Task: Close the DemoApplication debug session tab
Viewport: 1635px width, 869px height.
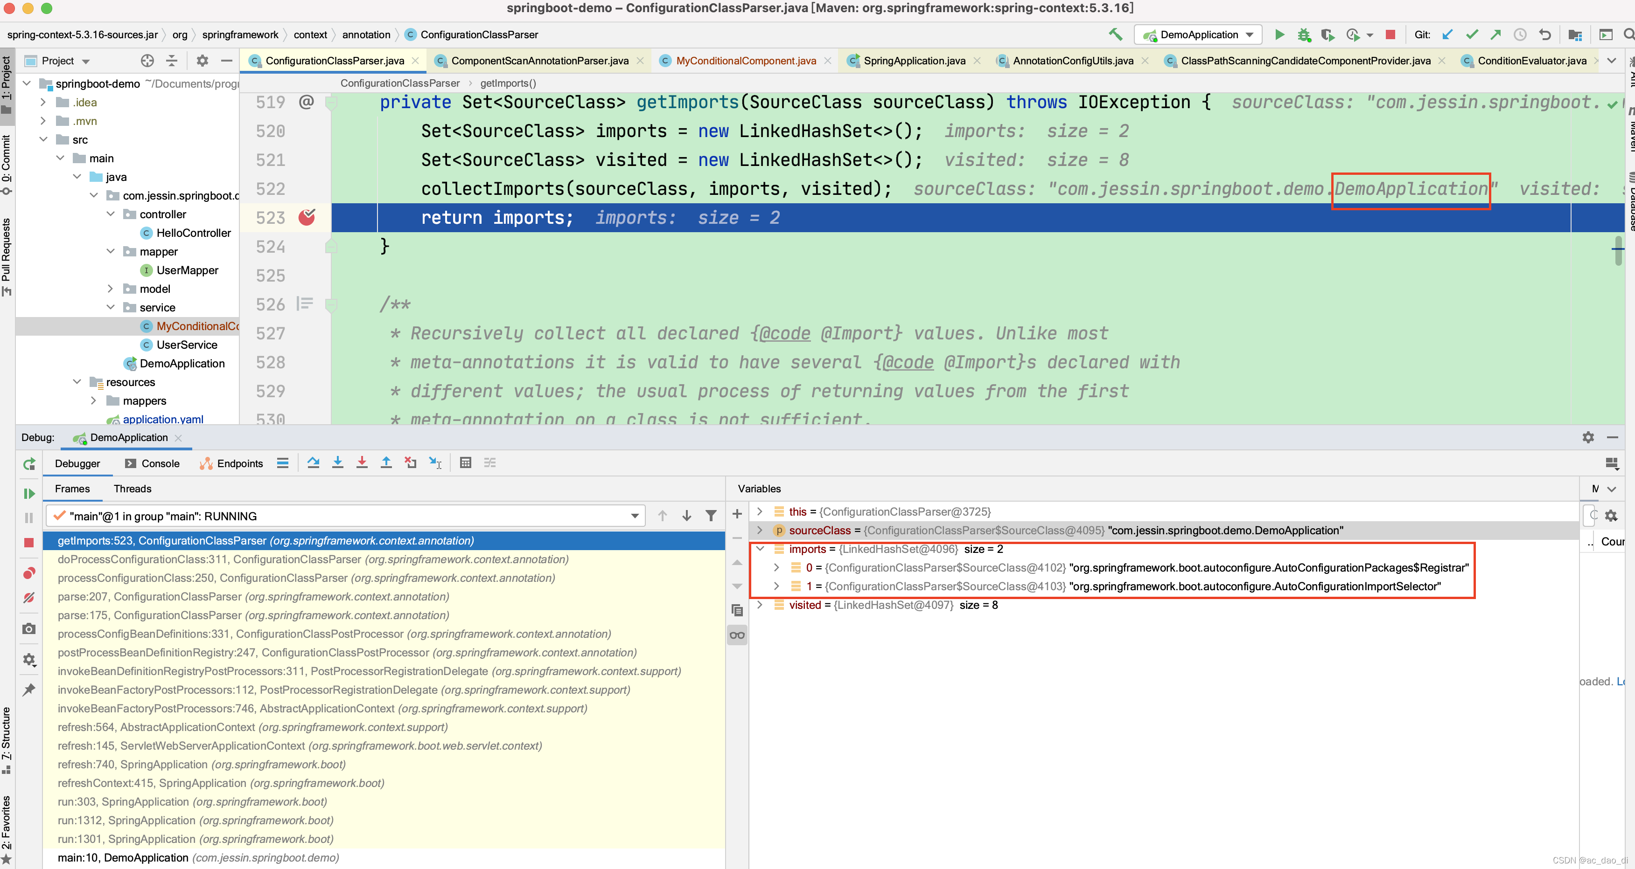Action: pyautogui.click(x=178, y=438)
